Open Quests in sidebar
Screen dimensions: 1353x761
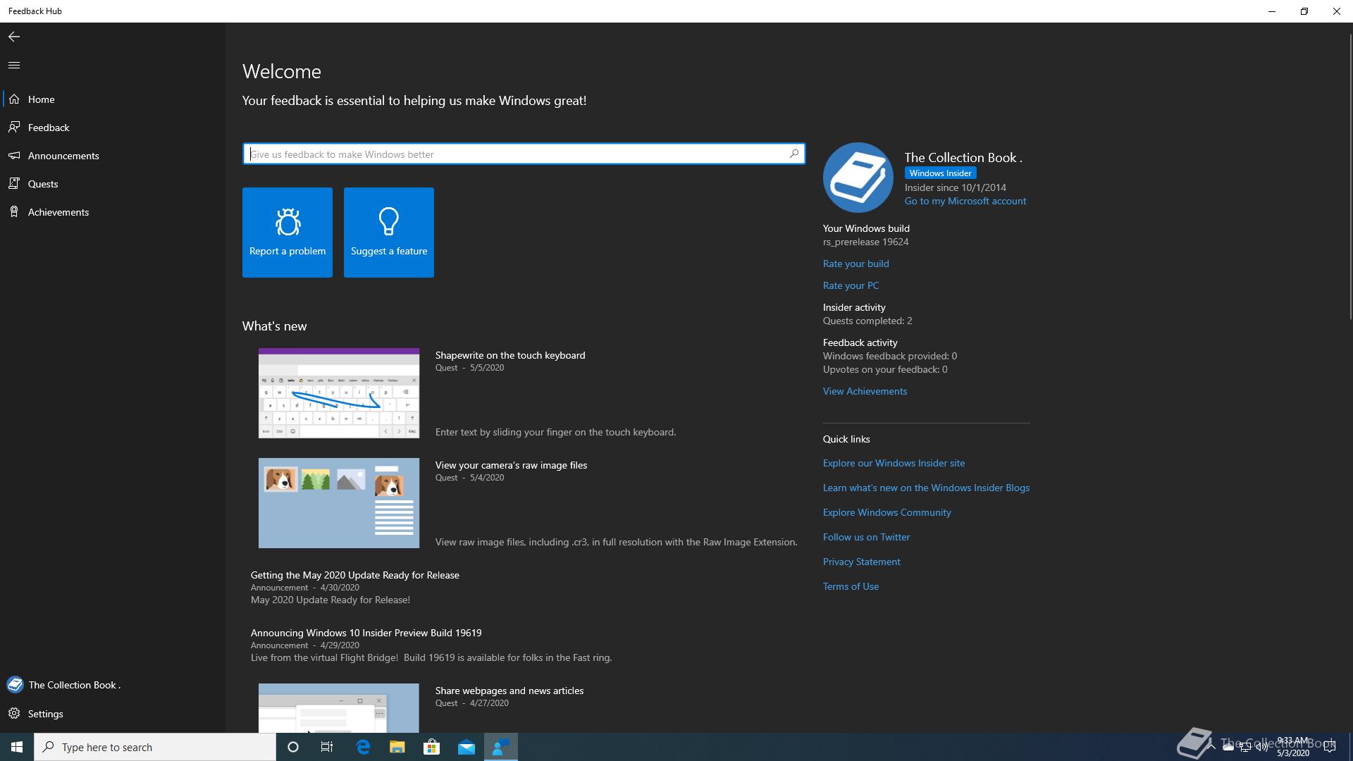click(113, 184)
